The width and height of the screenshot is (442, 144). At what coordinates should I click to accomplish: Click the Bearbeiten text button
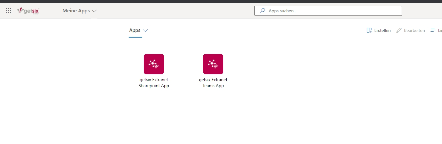(x=414, y=30)
